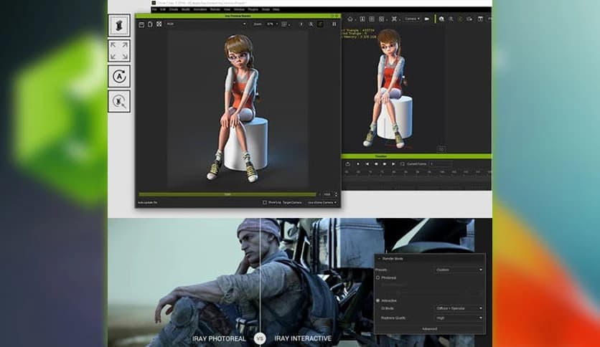600x347 pixels.
Task: Click the video camera icon beside Camera dropdown
Action: tap(427, 19)
